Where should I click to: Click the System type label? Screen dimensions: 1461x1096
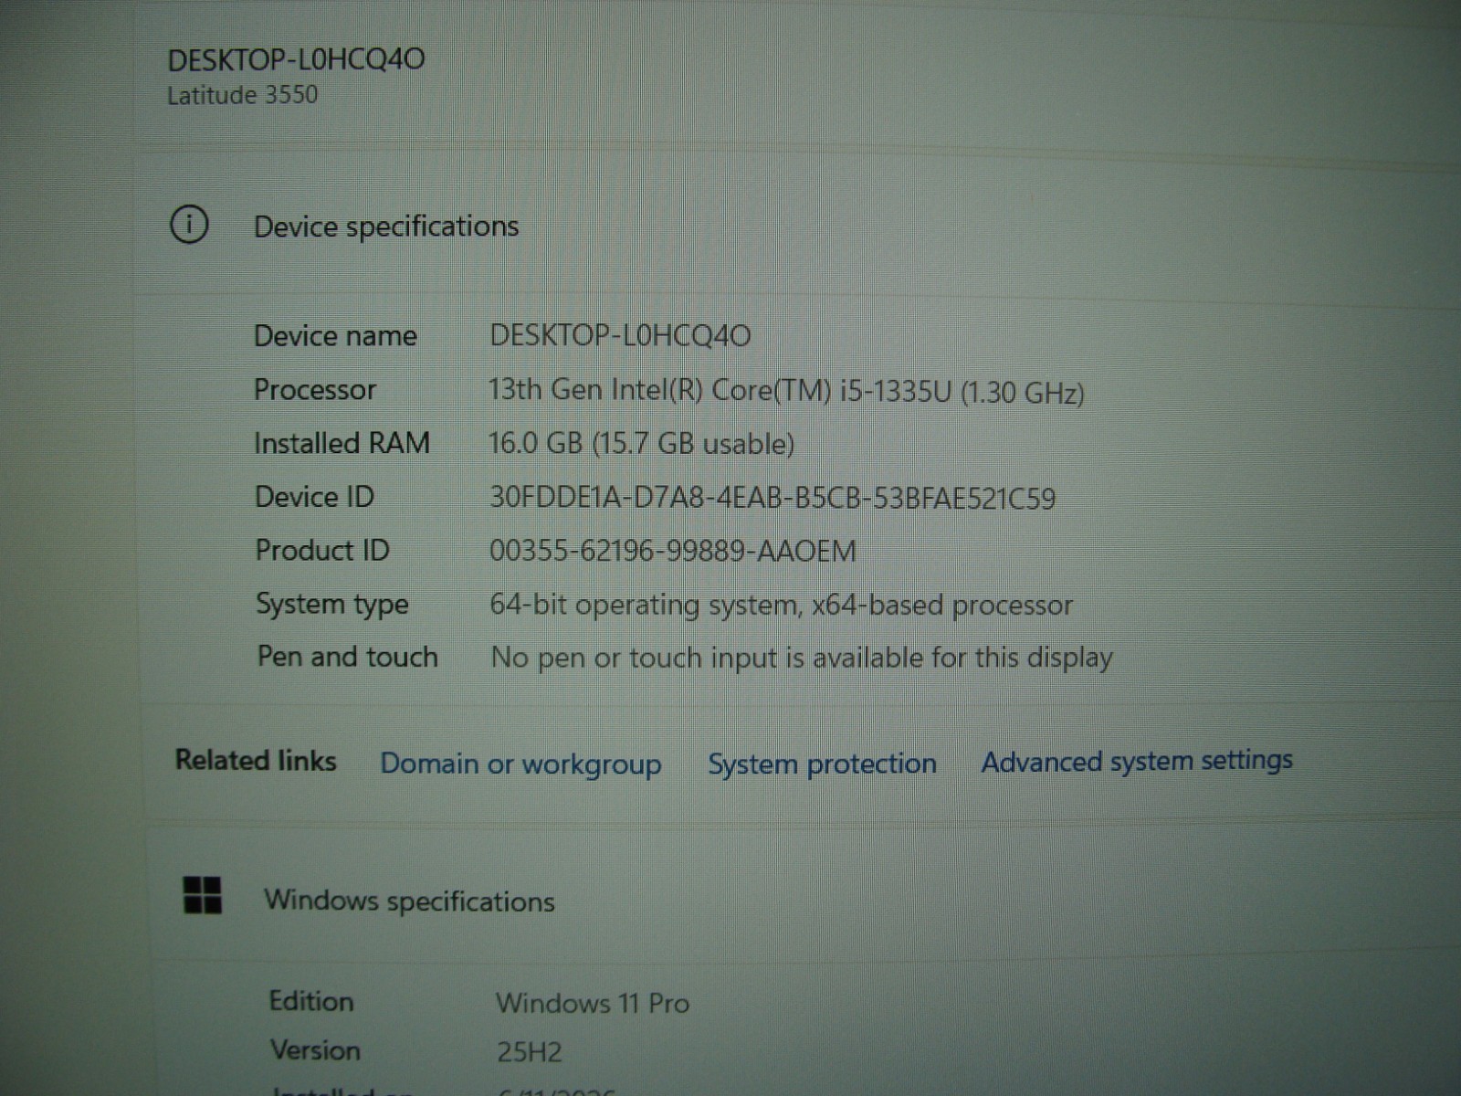coord(331,605)
